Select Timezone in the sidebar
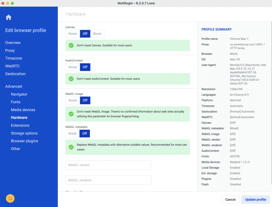Screen dimensions: 272x207 pyautogui.click(x=13, y=58)
